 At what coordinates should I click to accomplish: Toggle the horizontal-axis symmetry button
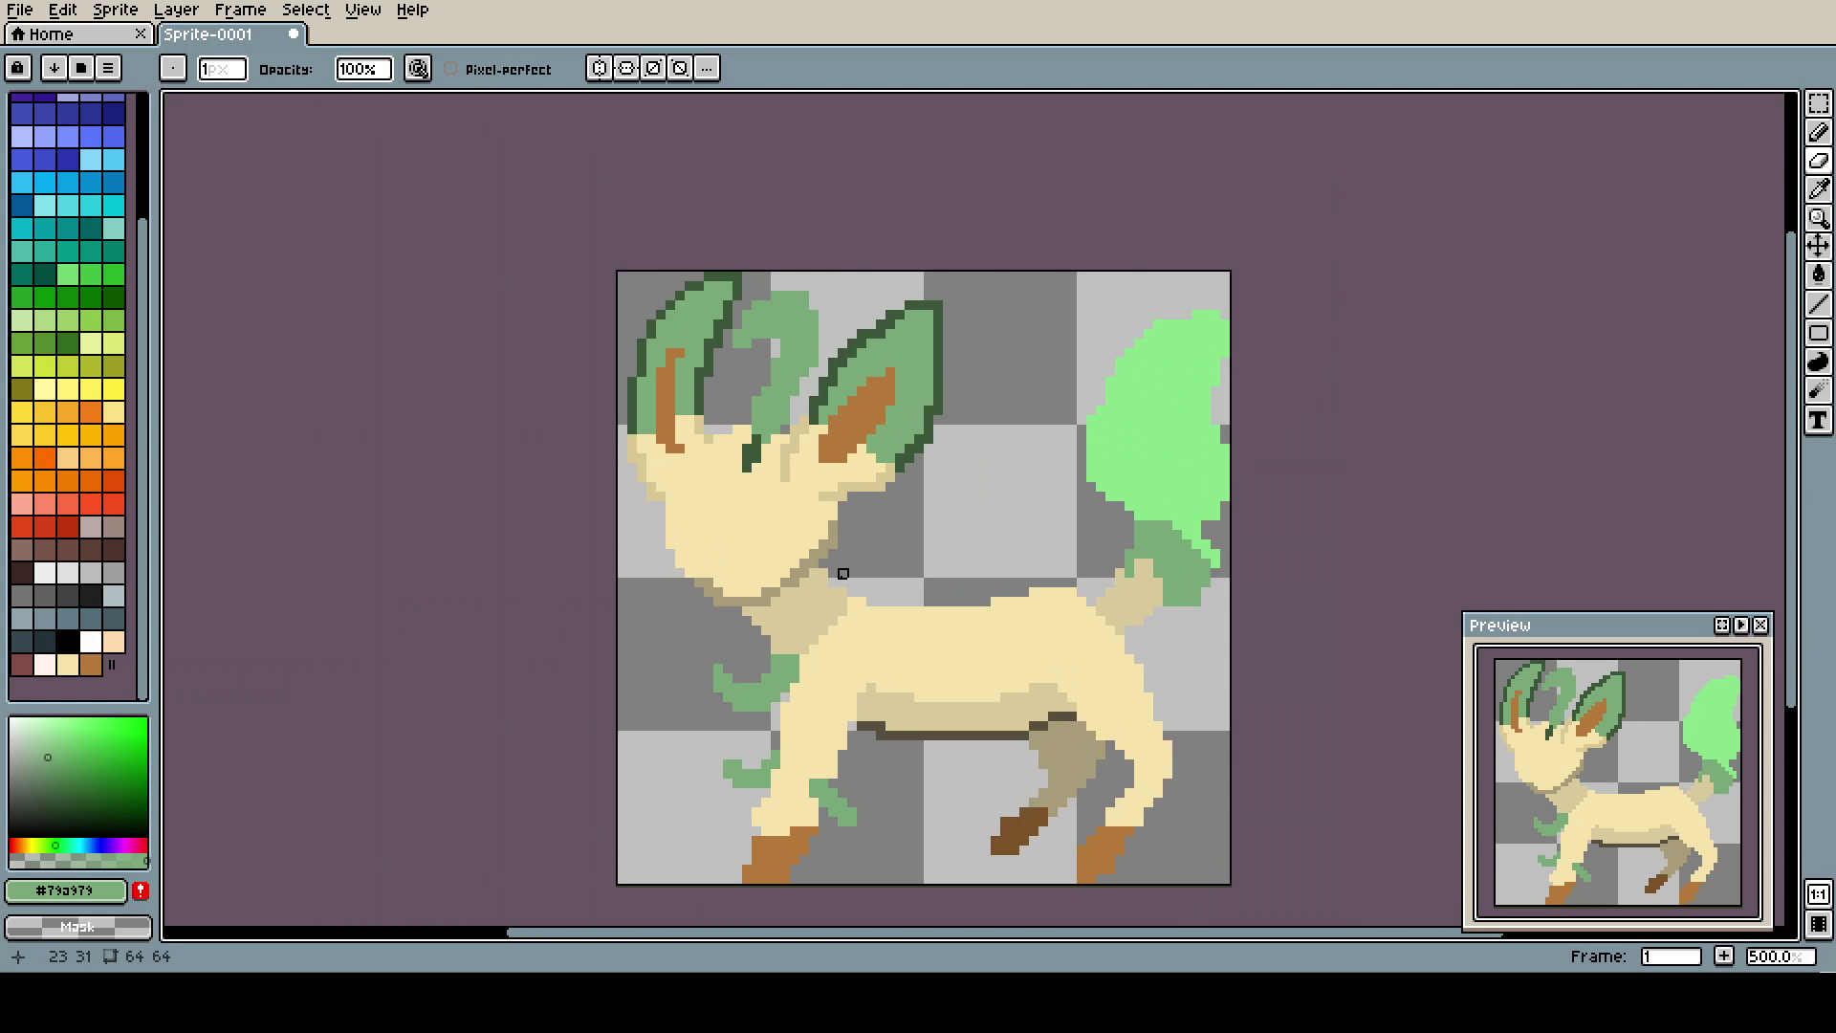tap(626, 68)
